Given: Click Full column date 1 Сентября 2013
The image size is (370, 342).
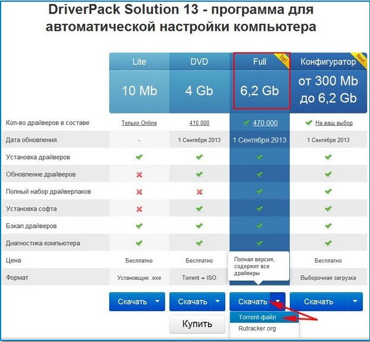Looking at the screenshot, I should (x=260, y=140).
